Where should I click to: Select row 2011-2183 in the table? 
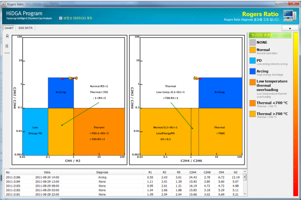[x=124, y=186]
